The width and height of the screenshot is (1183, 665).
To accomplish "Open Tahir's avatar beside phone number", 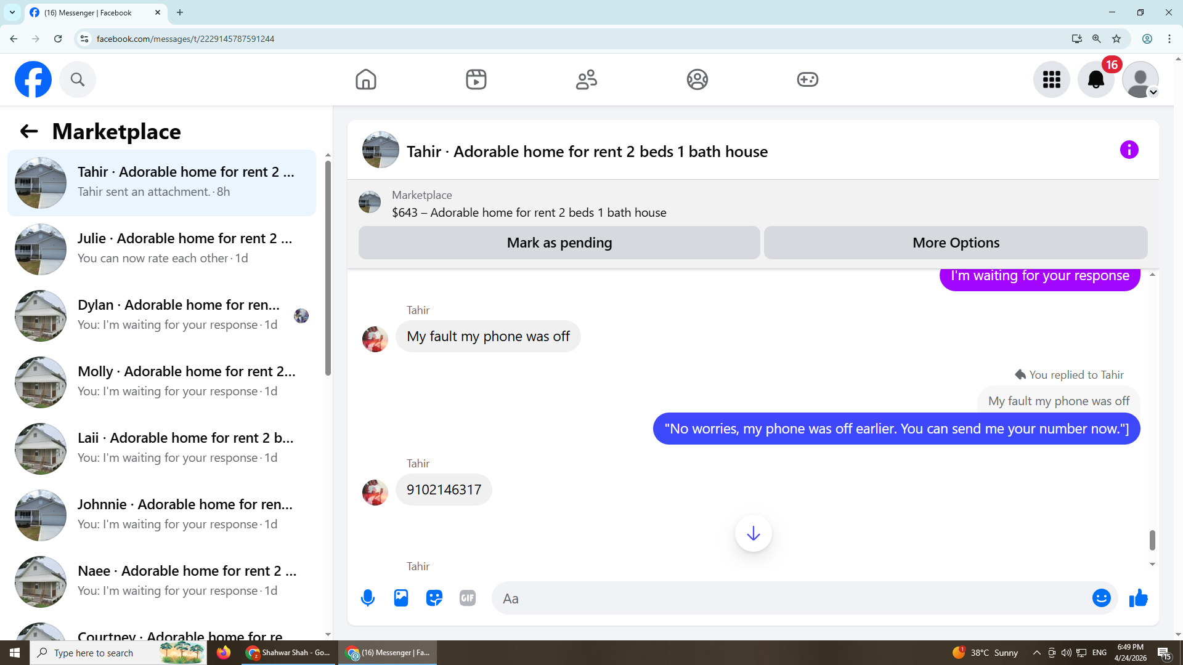I will [375, 493].
